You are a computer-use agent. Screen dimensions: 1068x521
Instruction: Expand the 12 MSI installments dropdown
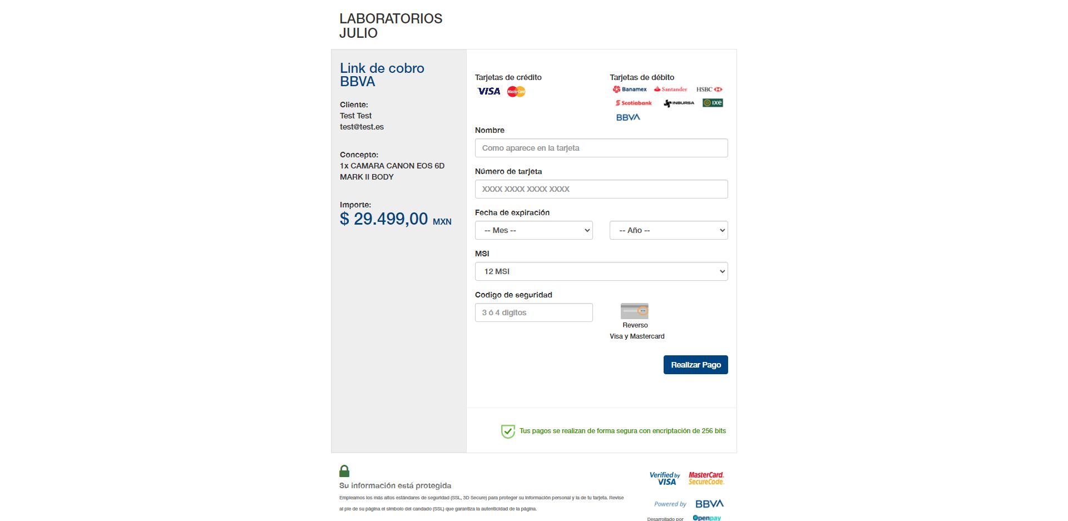tap(601, 271)
